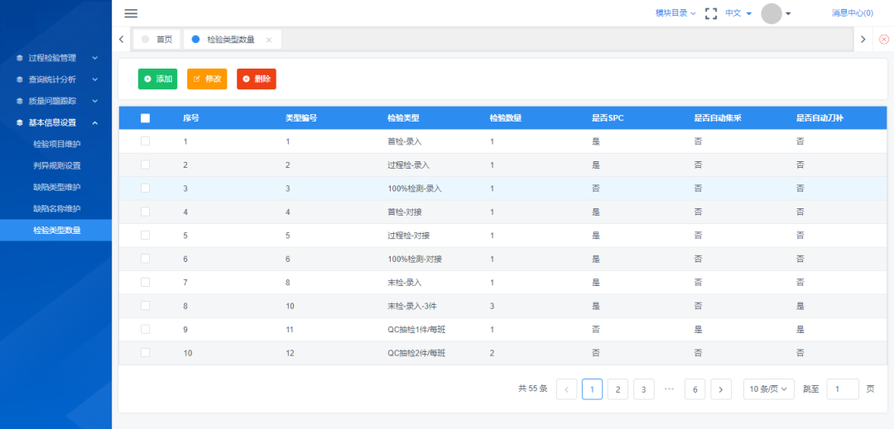Viewport: 894px width, 429px height.
Task: Open 检验项目维护 in sidebar
Action: [56, 144]
